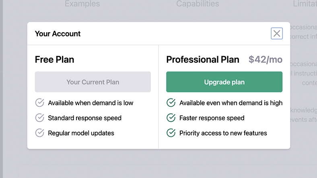The height and width of the screenshot is (178, 317).
Task: Click green checkmark beside high demand availability
Action: (x=171, y=103)
